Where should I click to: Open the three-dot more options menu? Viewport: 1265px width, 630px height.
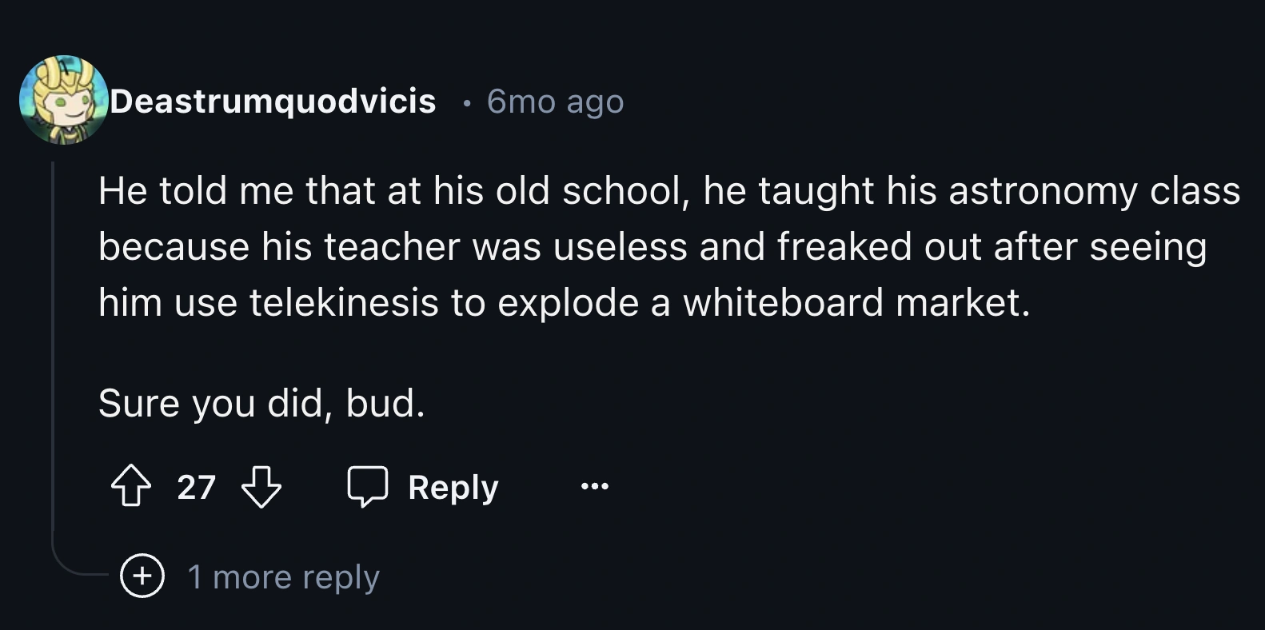point(595,486)
